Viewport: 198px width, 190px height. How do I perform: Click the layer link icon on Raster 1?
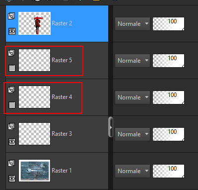point(11,163)
